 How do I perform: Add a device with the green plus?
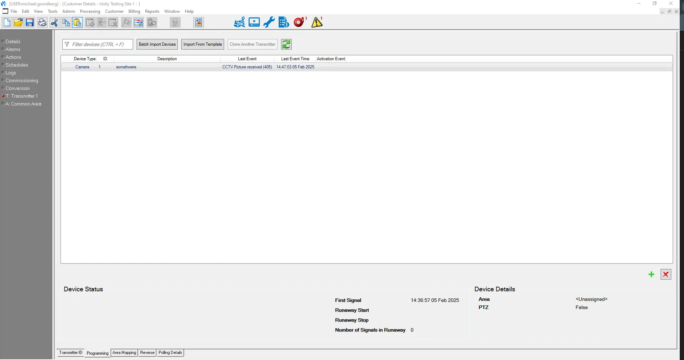tap(651, 275)
